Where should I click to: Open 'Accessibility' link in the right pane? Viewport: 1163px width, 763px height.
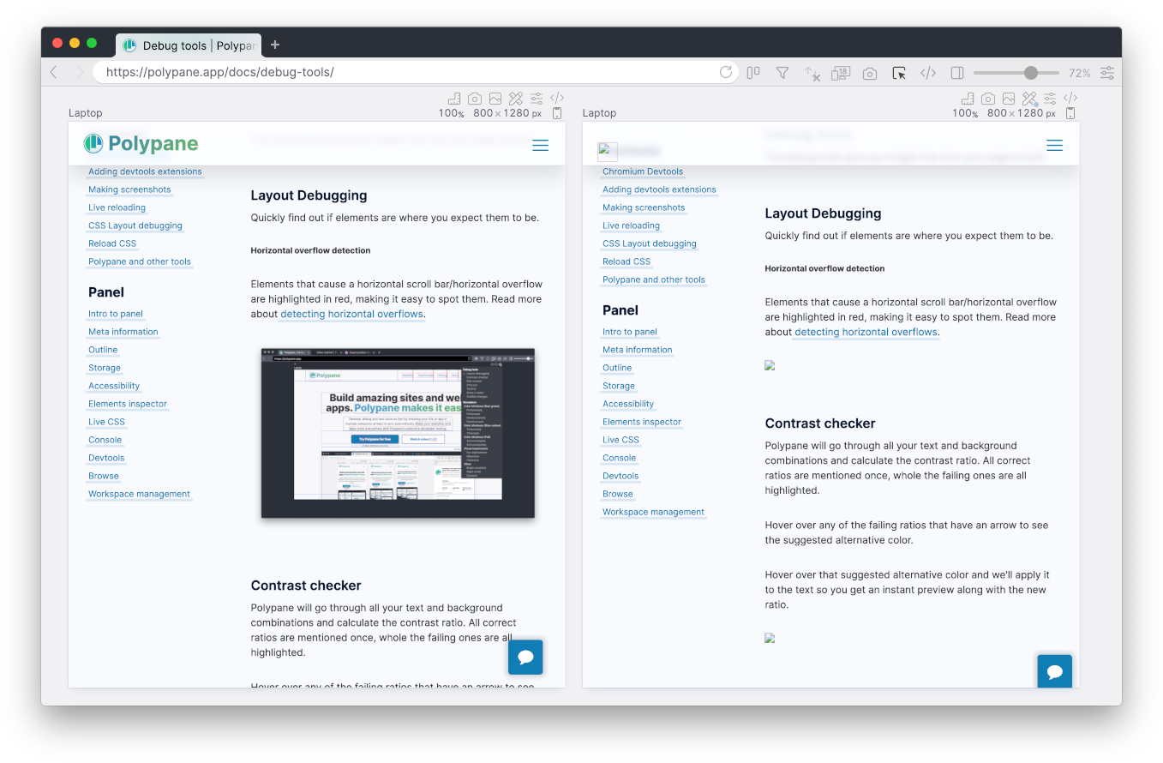coord(628,404)
